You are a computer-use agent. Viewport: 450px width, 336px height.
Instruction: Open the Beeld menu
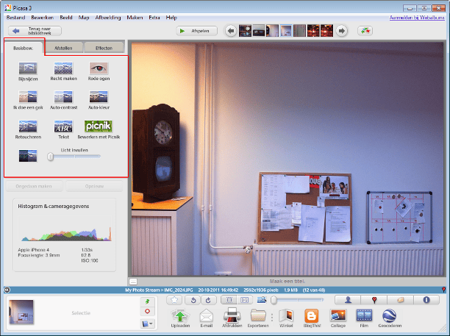[x=66, y=18]
